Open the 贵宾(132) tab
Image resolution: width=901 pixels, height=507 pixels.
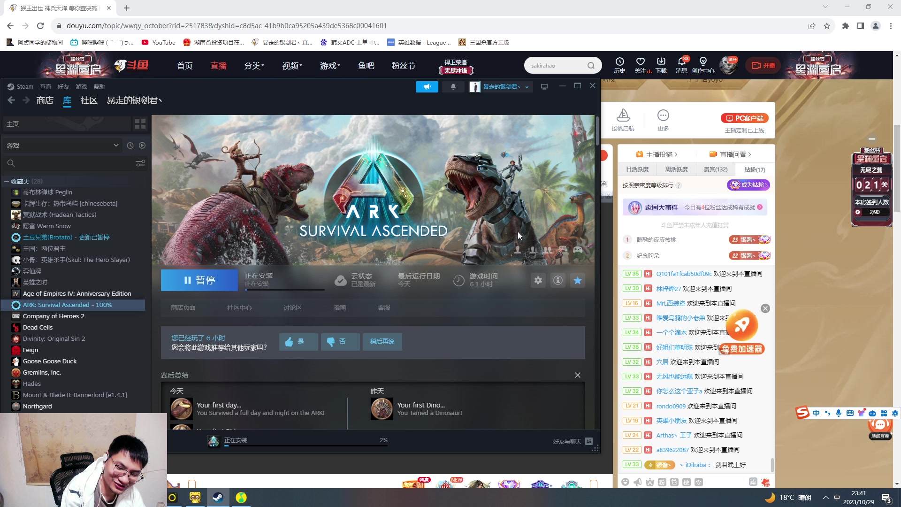point(715,169)
